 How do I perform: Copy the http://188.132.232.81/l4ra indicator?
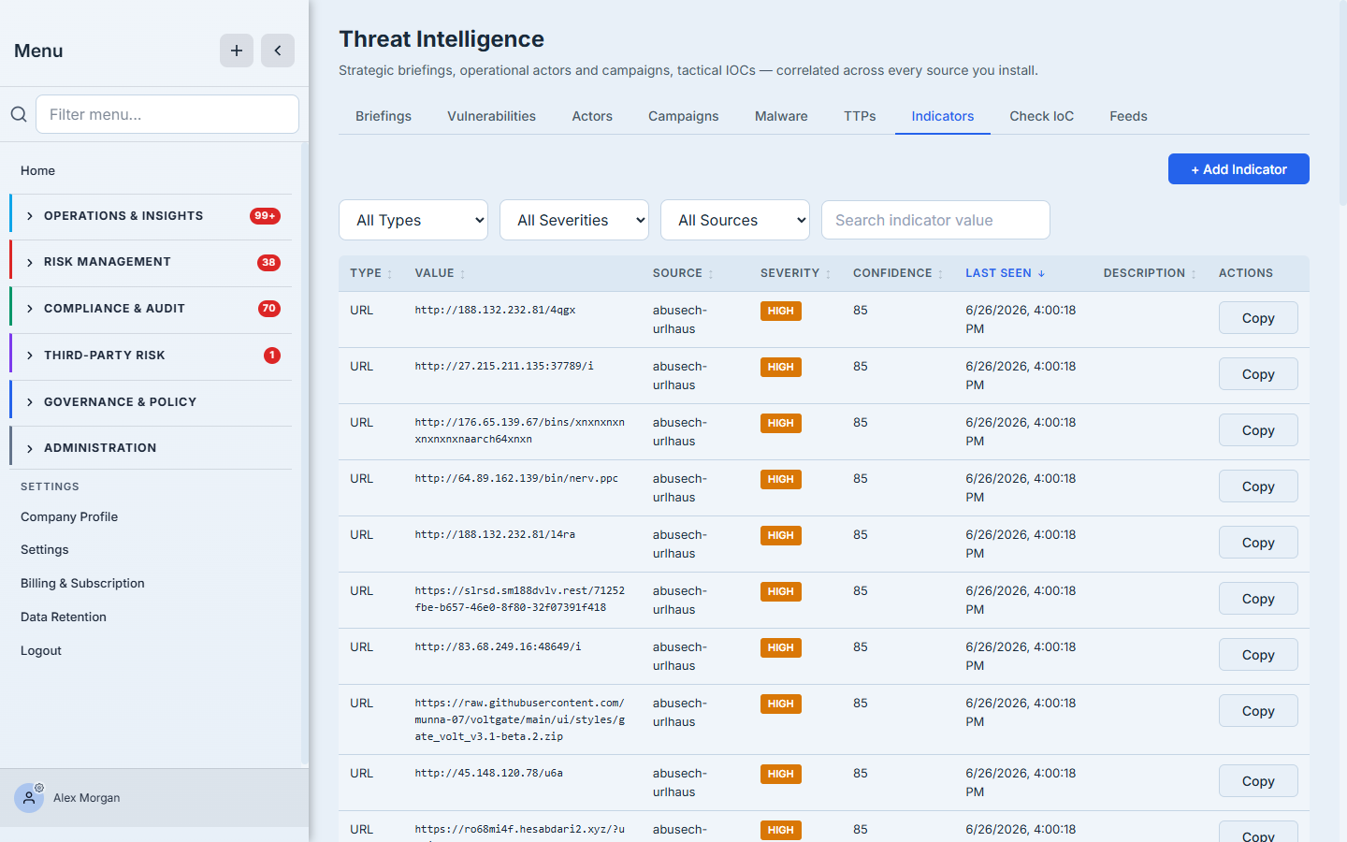[x=1258, y=543]
